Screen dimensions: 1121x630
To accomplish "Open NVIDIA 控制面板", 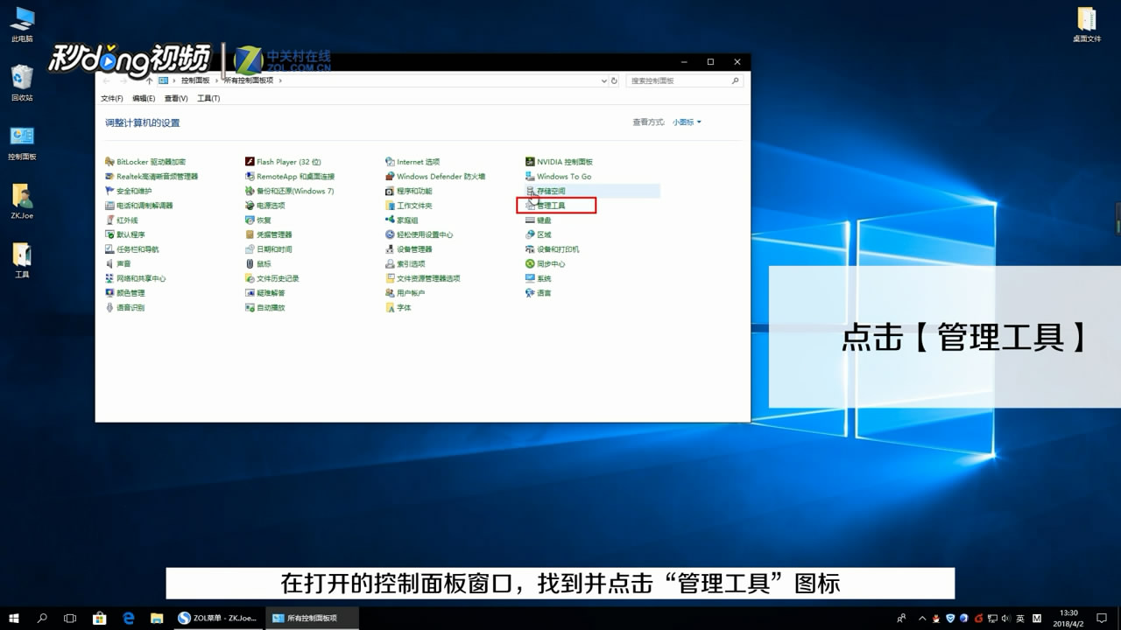I will [x=560, y=162].
